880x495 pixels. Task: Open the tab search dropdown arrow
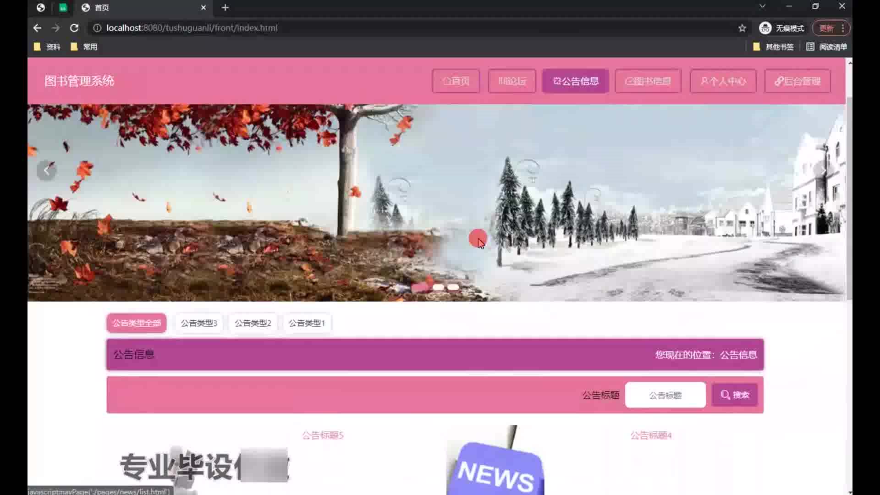tap(762, 6)
